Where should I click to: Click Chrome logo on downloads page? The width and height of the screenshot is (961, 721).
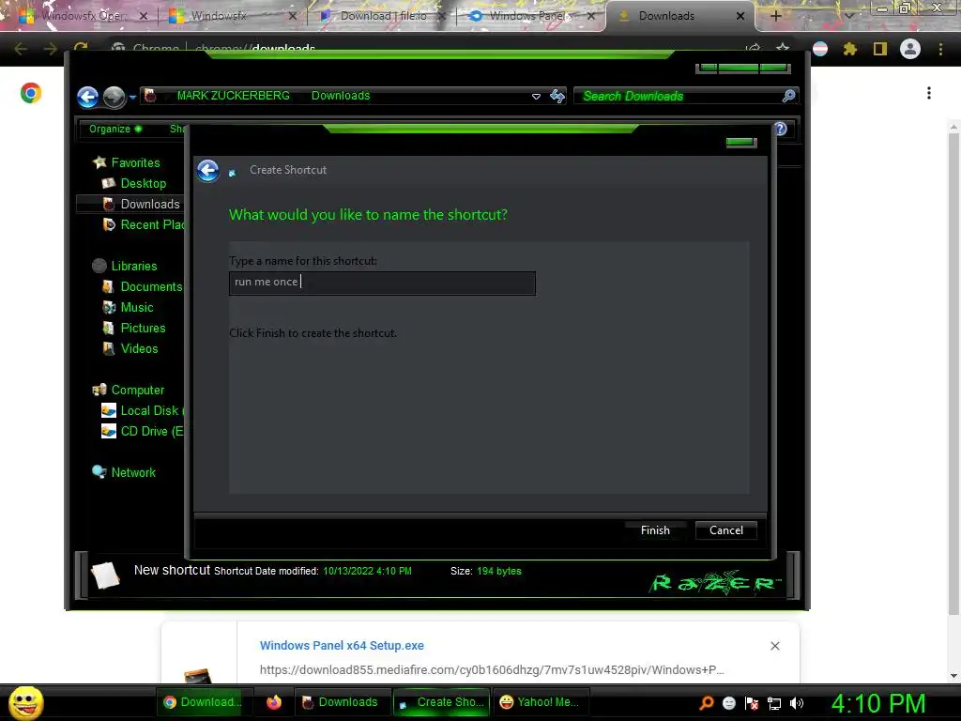point(31,93)
